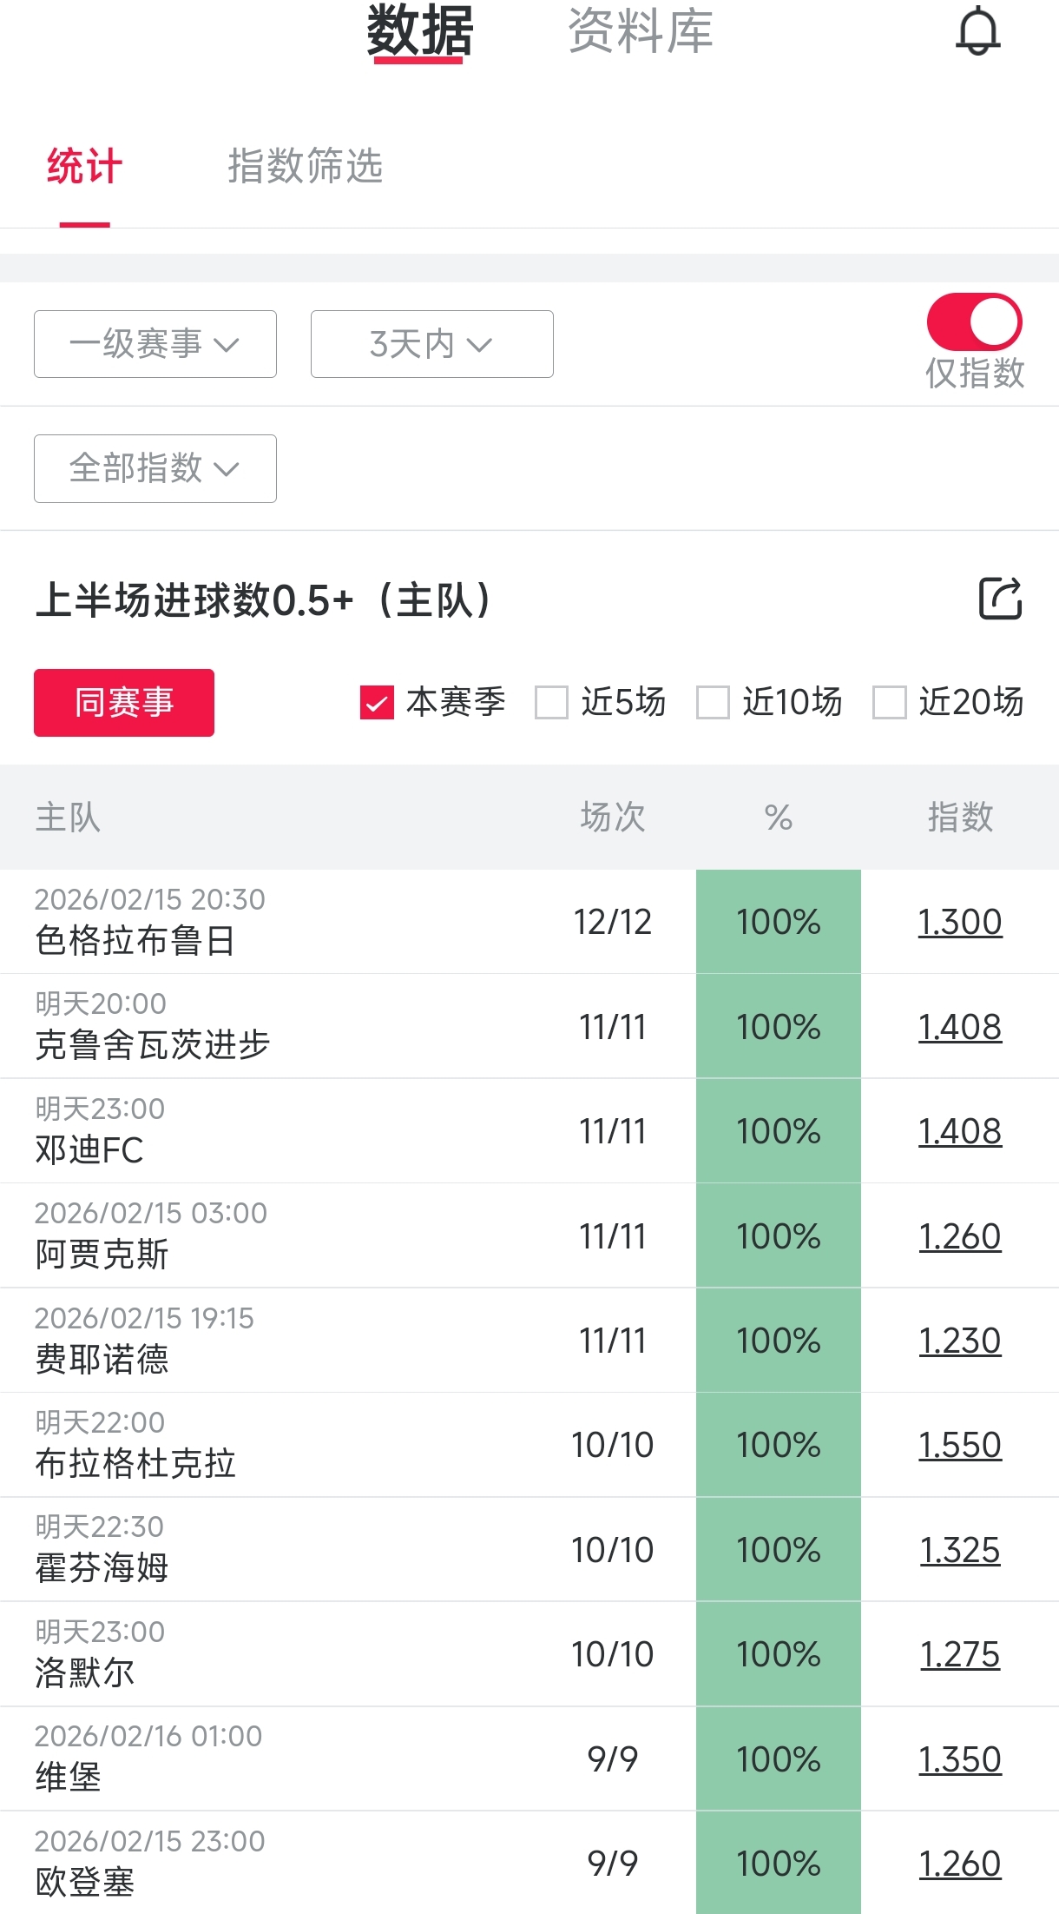Open the 1.300 index link for 色格拉布鲁日

pos(959,922)
